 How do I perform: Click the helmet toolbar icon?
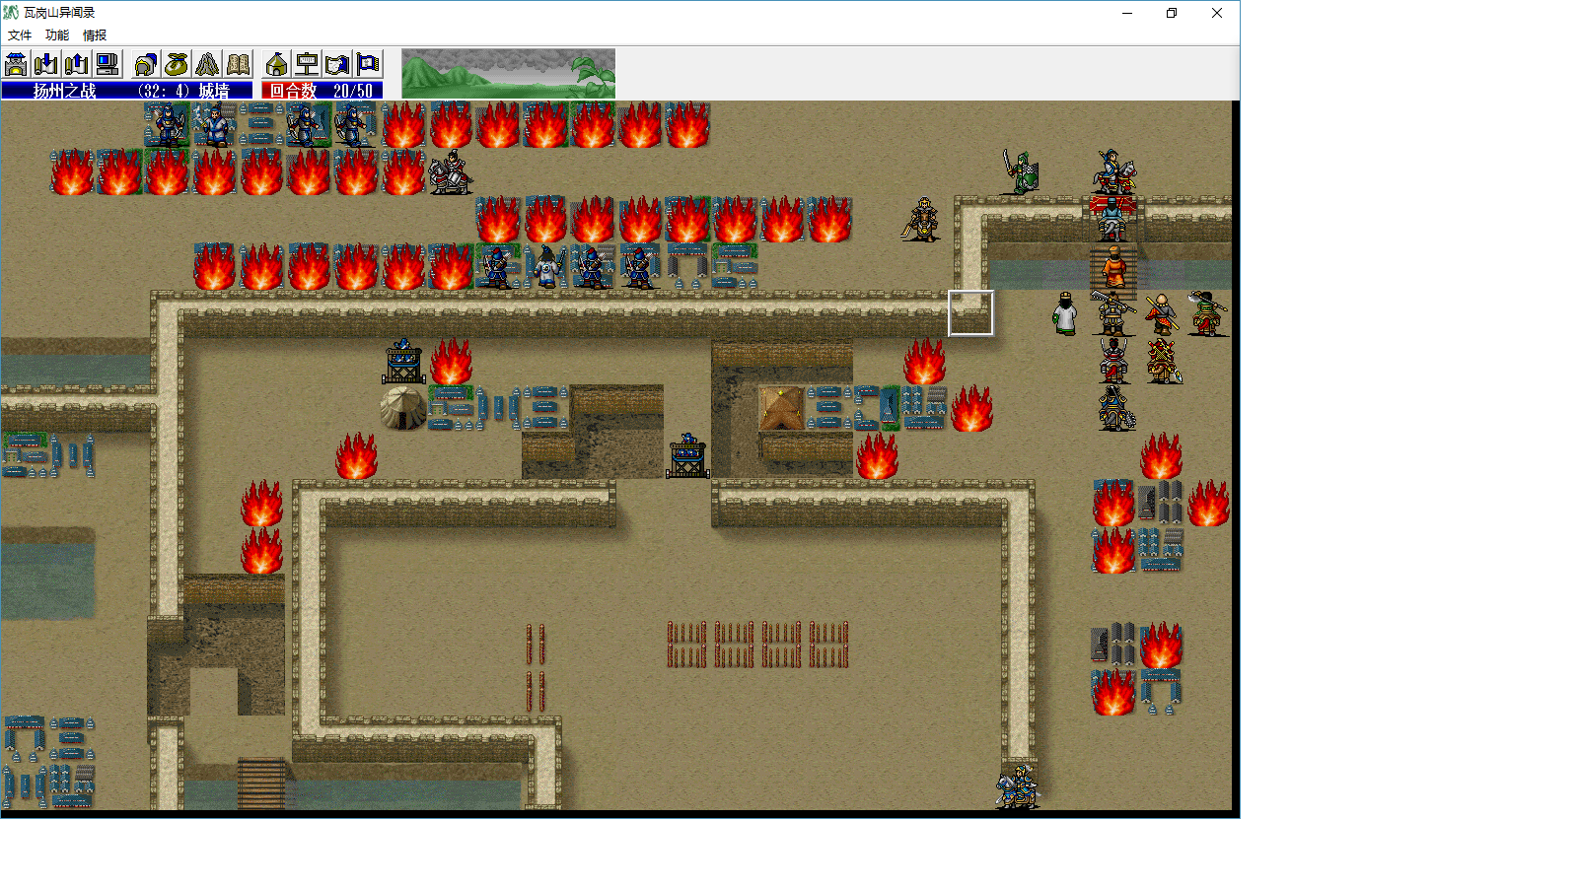(146, 64)
